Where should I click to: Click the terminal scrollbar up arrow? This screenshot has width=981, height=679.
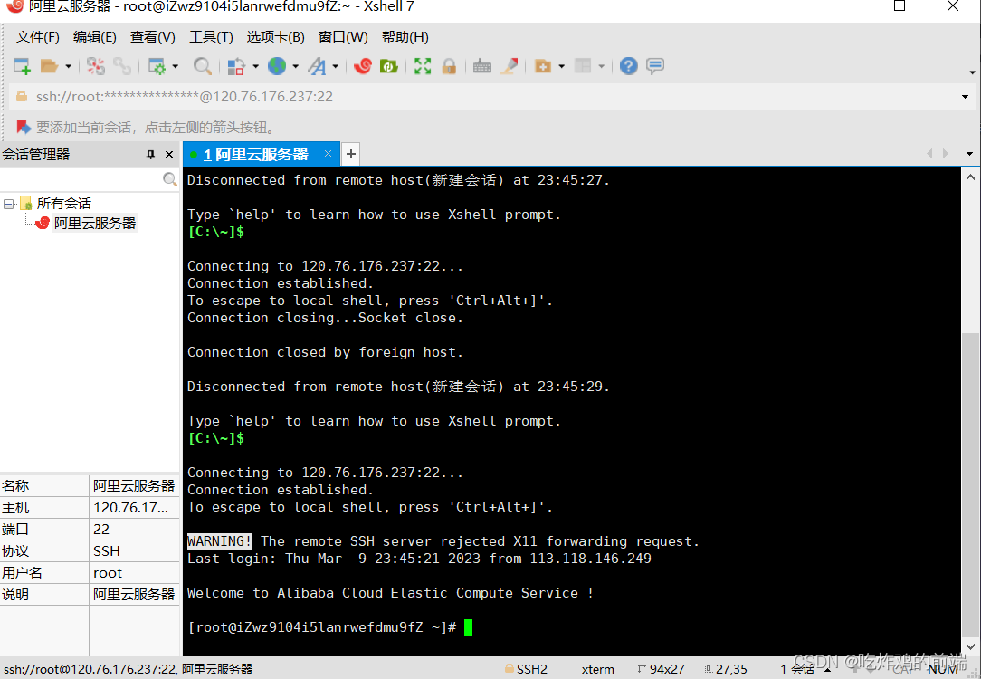coord(970,177)
